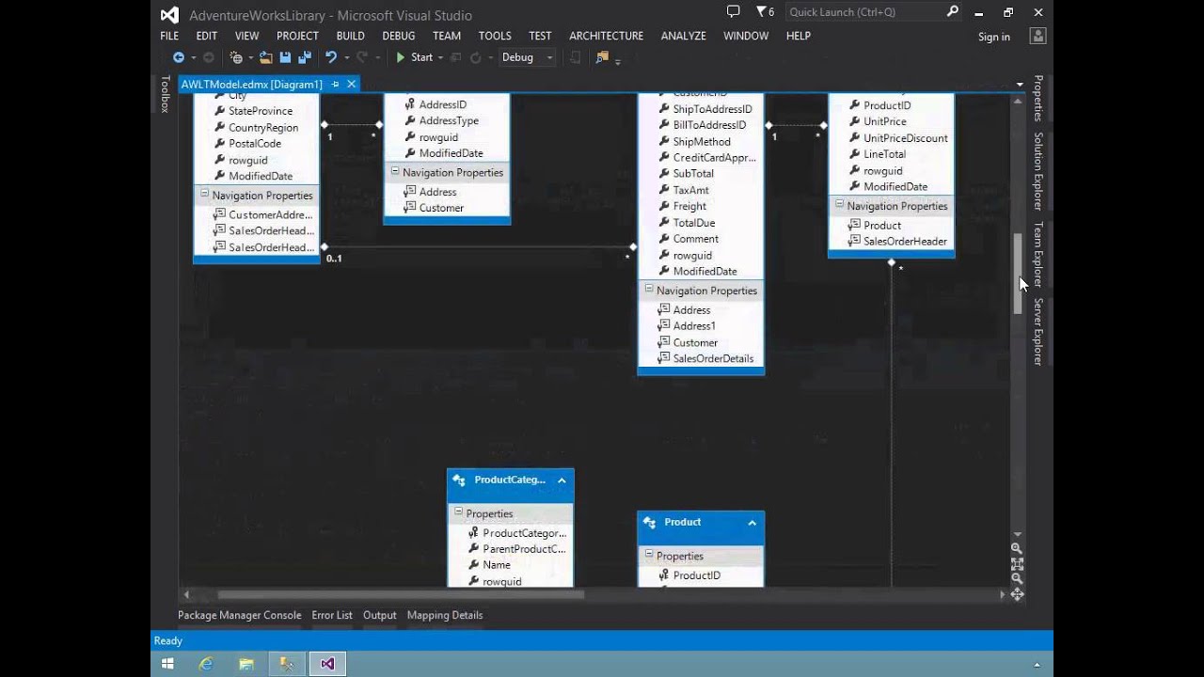
Task: Collapse Navigation Properties above Address and Customer
Action: (394, 171)
